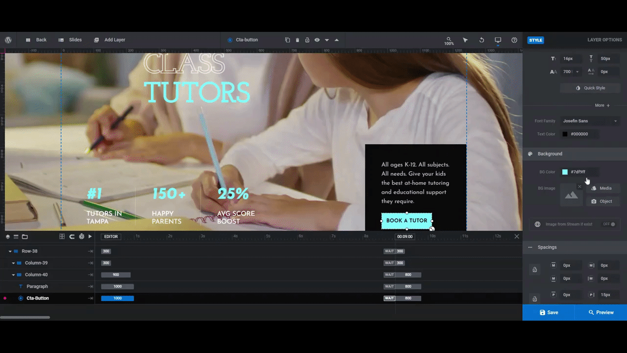The width and height of the screenshot is (627, 353).
Task: Toggle the margin link lock icon
Action: click(534, 269)
